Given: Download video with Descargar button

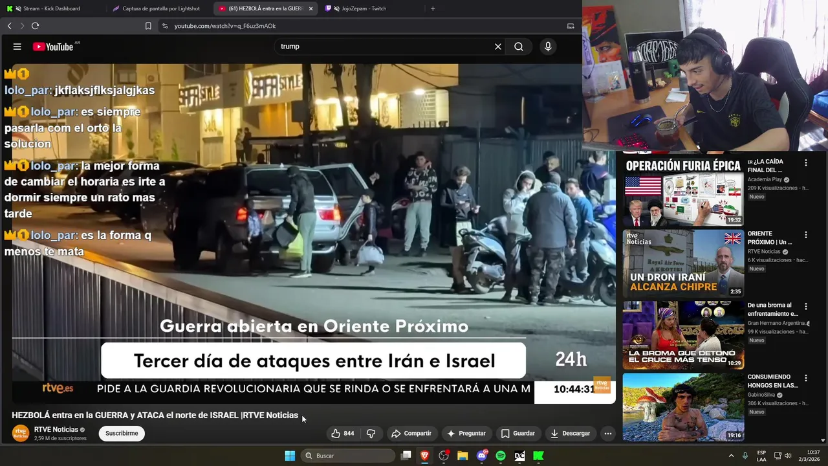Looking at the screenshot, I should coord(570,434).
